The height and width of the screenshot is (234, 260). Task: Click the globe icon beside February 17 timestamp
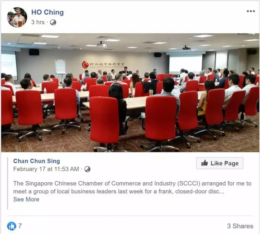[87, 169]
